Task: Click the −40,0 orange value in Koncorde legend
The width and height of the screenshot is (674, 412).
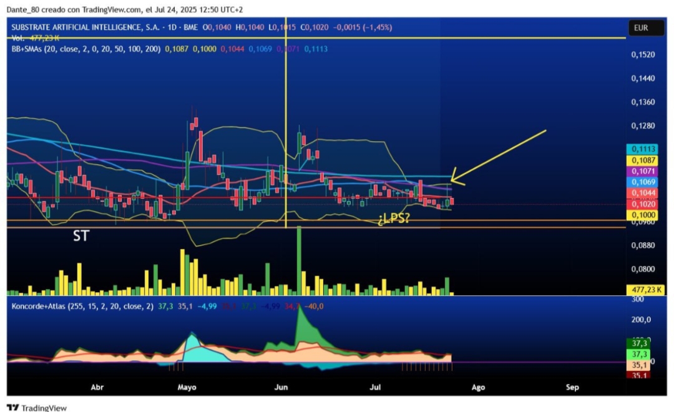Action: (x=314, y=307)
